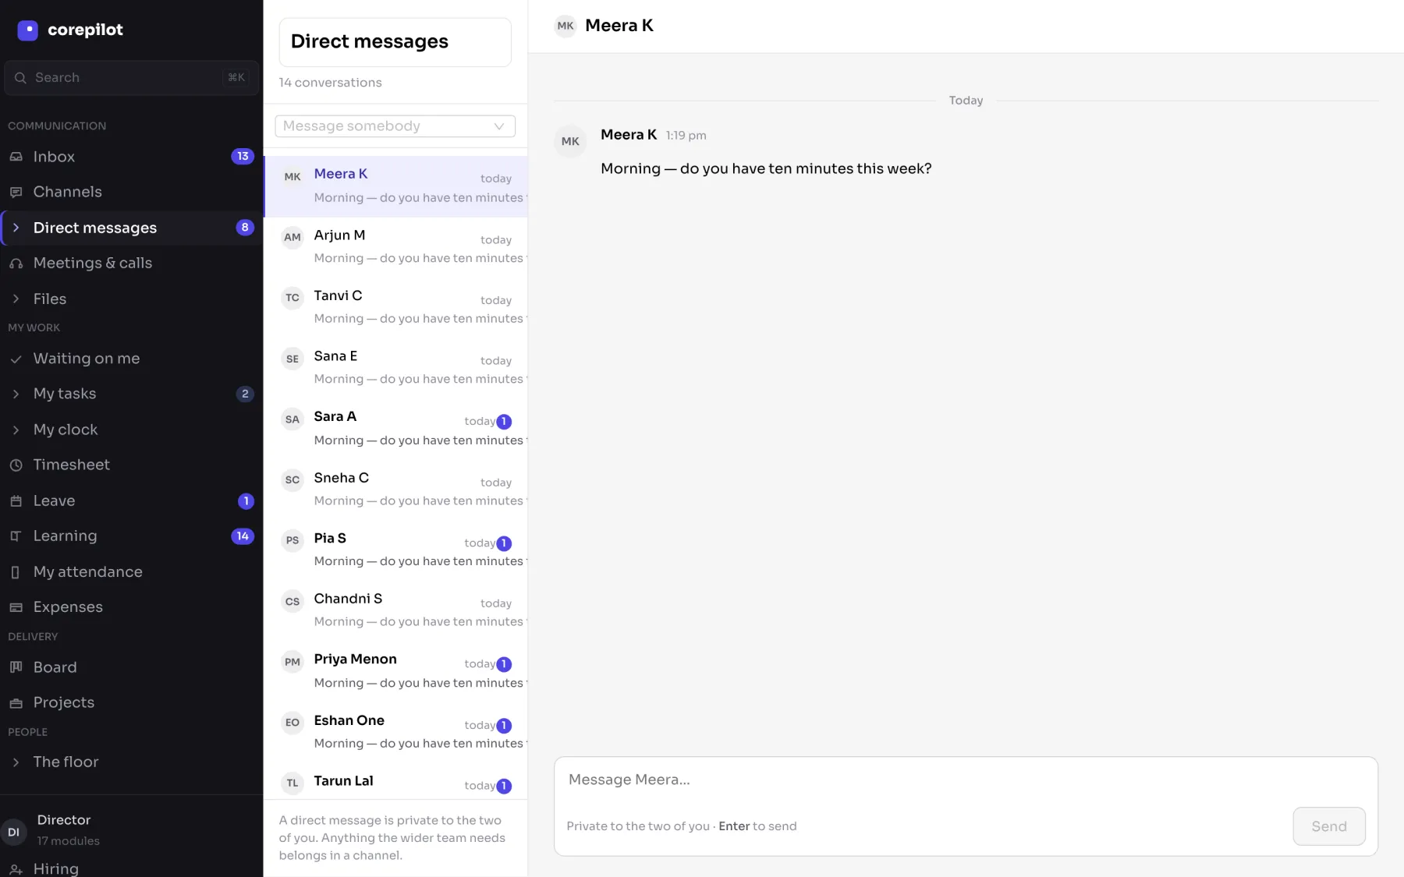
Task: Click the Projects briefcase icon
Action: click(16, 702)
